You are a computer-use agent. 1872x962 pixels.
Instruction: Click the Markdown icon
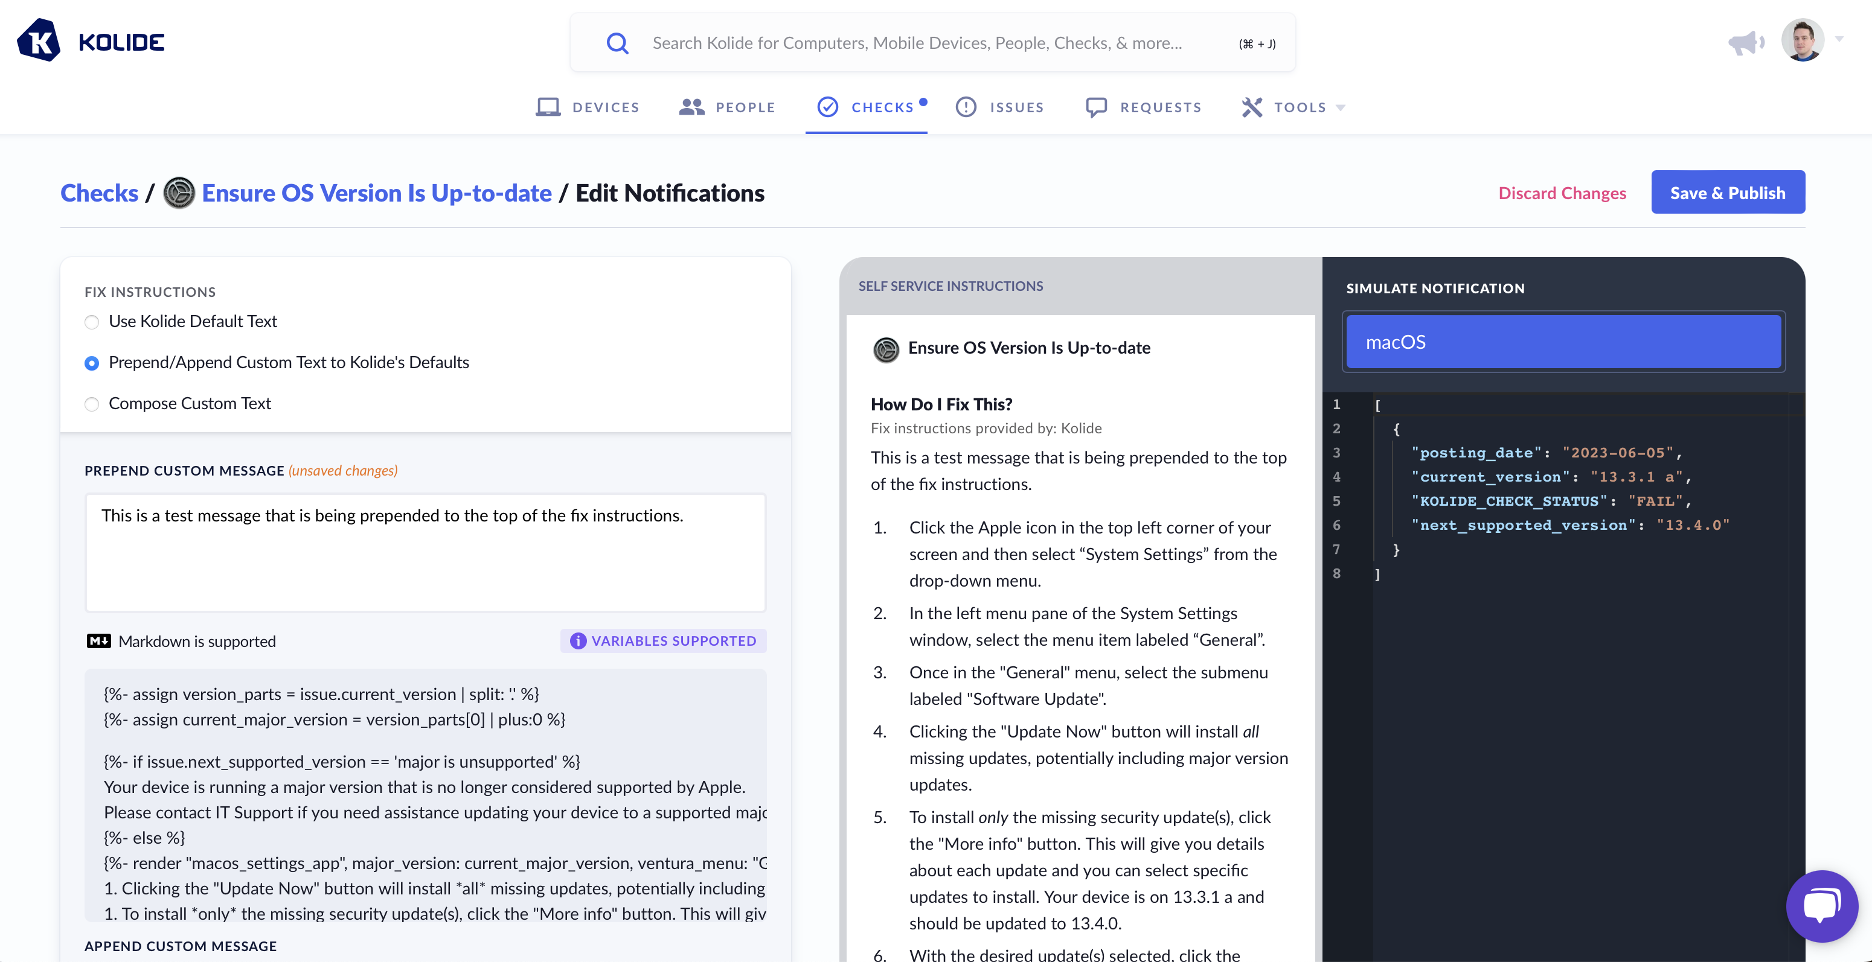click(98, 640)
